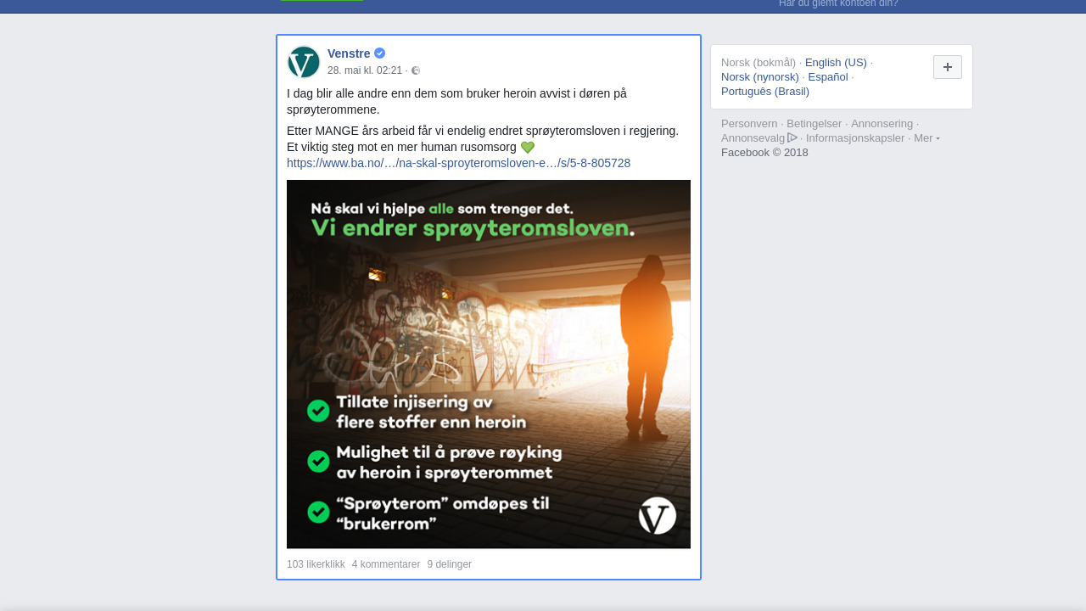The width and height of the screenshot is (1086, 611).
Task: View the 103 likerklikk reactions
Action: [316, 564]
